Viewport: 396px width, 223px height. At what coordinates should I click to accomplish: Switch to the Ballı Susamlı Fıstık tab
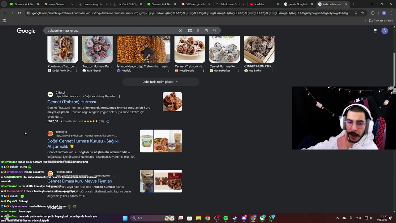click(x=230, y=4)
